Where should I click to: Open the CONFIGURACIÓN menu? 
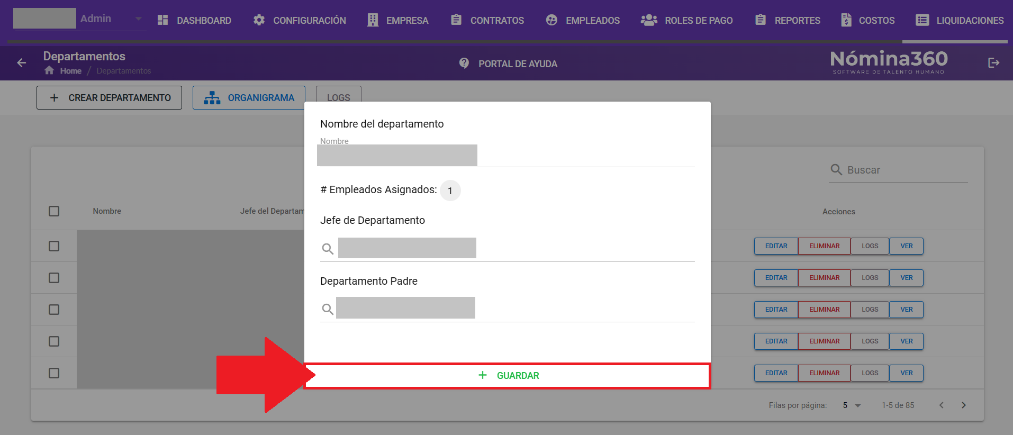(300, 20)
